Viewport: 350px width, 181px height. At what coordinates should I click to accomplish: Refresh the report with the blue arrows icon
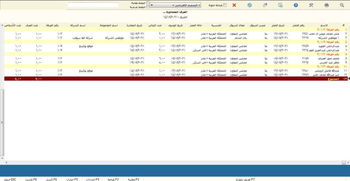(x=250, y=5)
